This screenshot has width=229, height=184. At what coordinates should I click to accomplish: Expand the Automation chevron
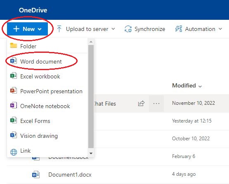coord(220,29)
